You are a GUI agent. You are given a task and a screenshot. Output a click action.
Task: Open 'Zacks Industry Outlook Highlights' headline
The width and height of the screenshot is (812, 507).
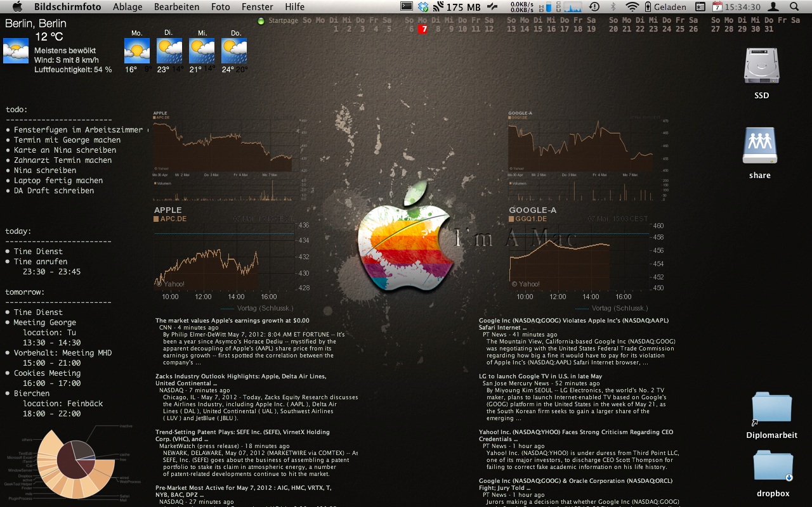coord(241,380)
